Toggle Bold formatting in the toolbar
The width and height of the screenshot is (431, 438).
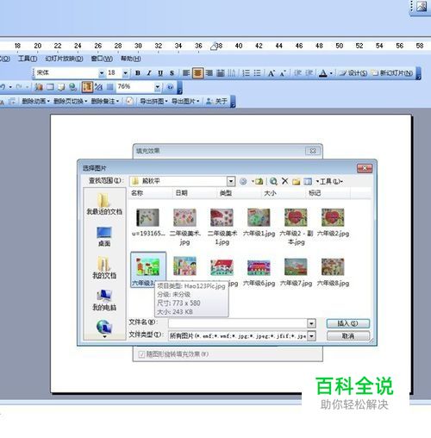[x=138, y=73]
